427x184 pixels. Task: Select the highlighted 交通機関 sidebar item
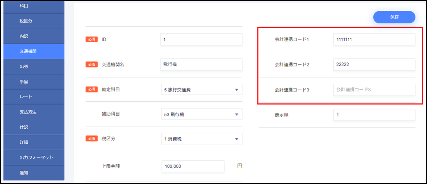pos(34,51)
